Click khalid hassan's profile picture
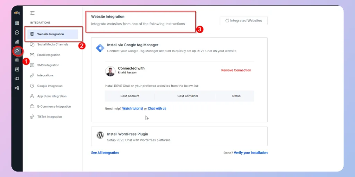The image size is (355, 177). pyautogui.click(x=110, y=71)
